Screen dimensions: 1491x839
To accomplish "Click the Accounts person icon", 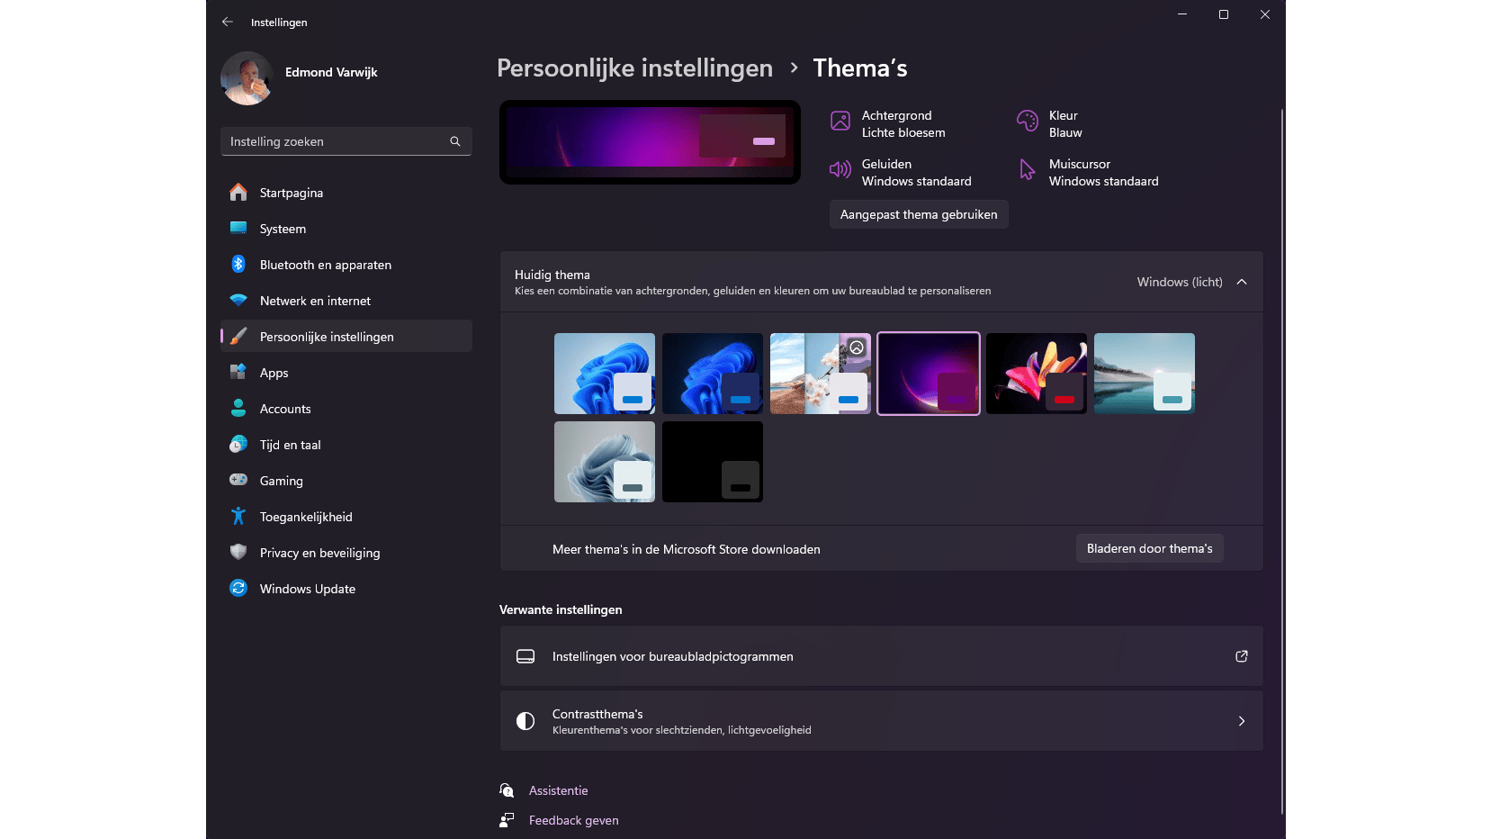I will (x=238, y=409).
